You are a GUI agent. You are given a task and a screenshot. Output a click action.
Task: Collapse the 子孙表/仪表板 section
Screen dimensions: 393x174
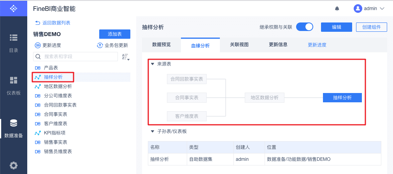click(x=152, y=131)
